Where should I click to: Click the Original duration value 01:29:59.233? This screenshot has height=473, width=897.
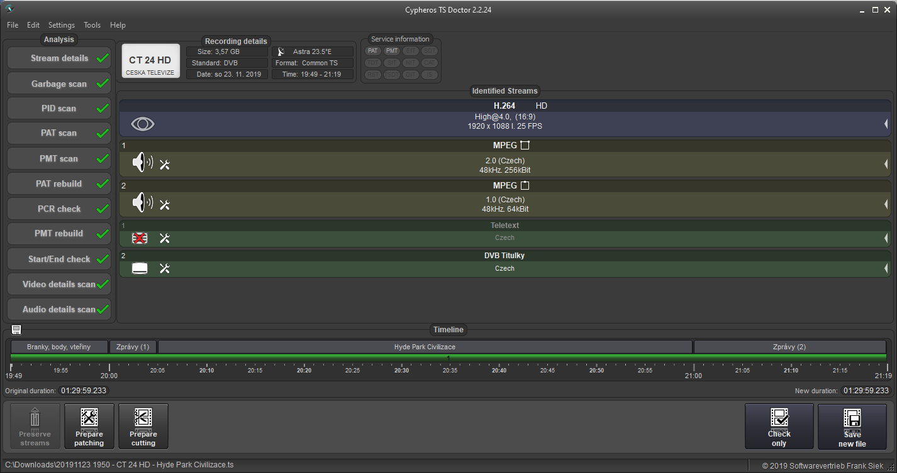tap(84, 391)
